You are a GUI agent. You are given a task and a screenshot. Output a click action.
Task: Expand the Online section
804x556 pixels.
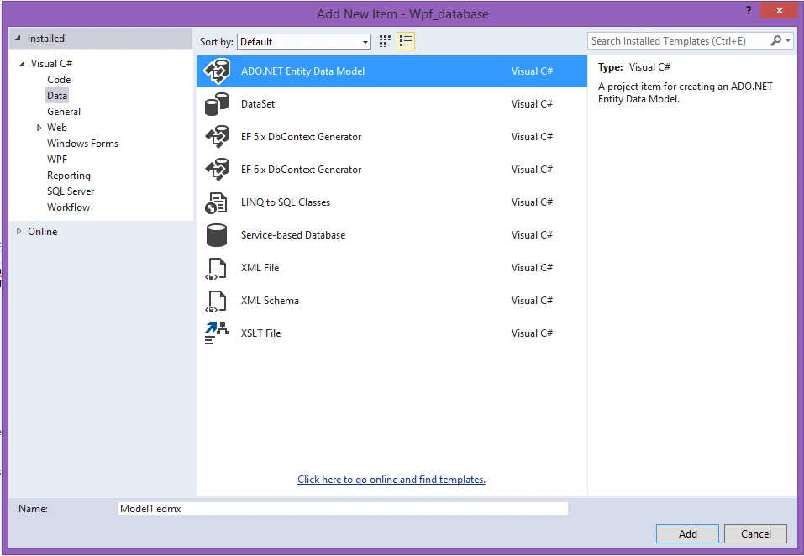(19, 232)
